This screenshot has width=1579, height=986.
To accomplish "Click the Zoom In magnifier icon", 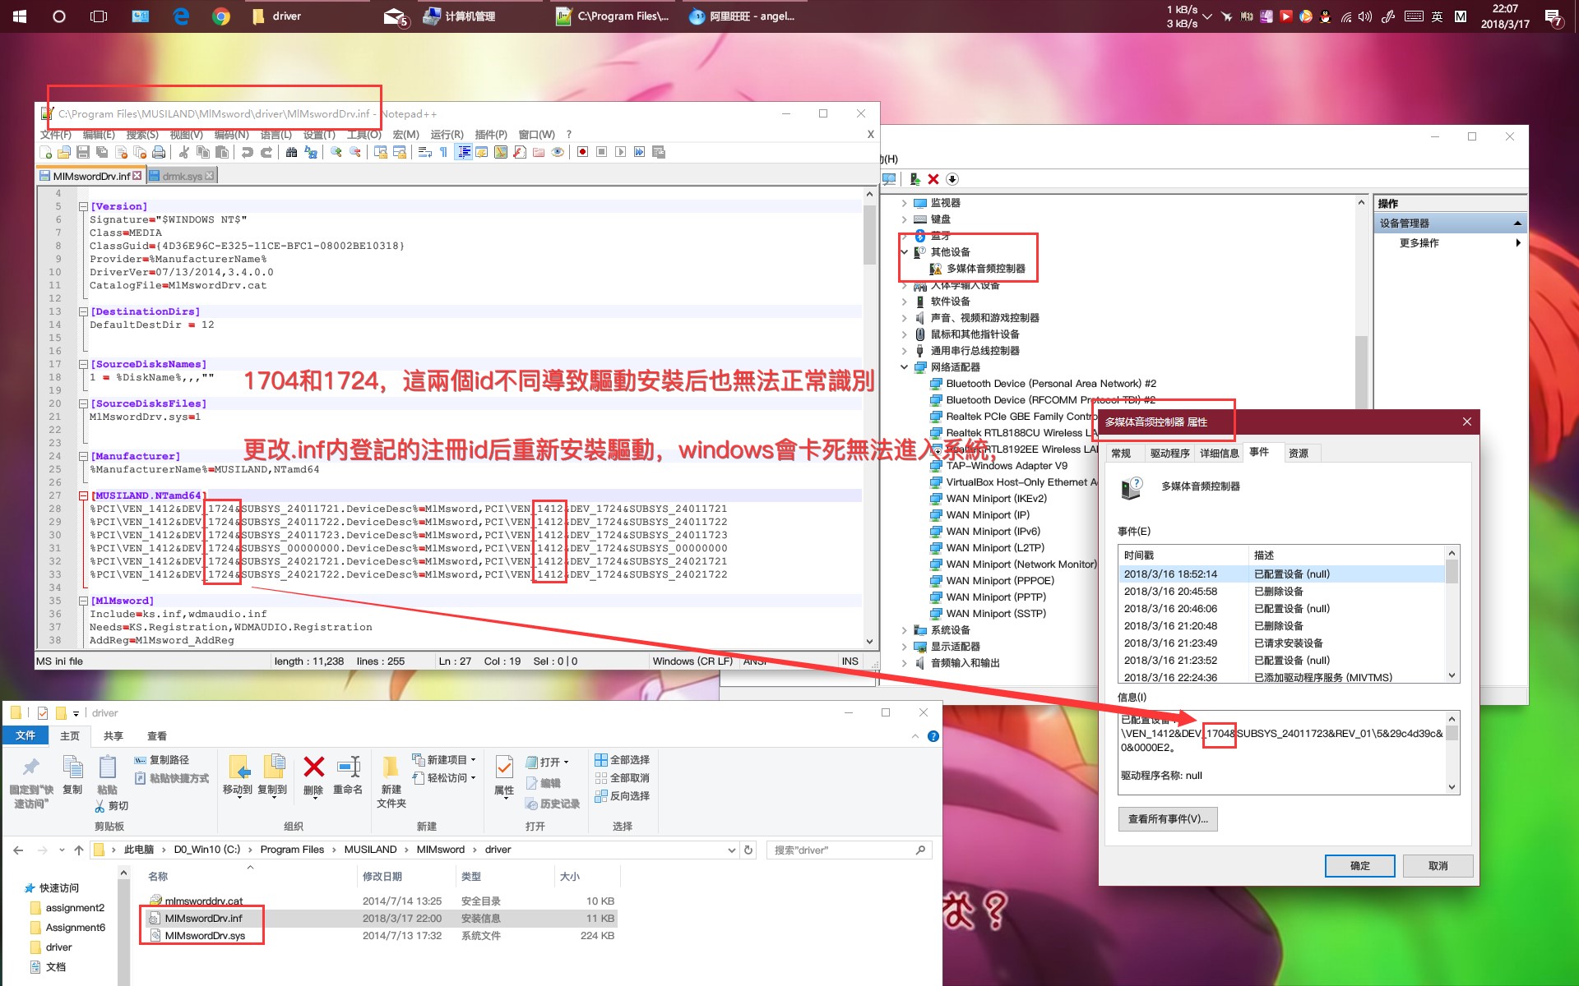I will [336, 152].
